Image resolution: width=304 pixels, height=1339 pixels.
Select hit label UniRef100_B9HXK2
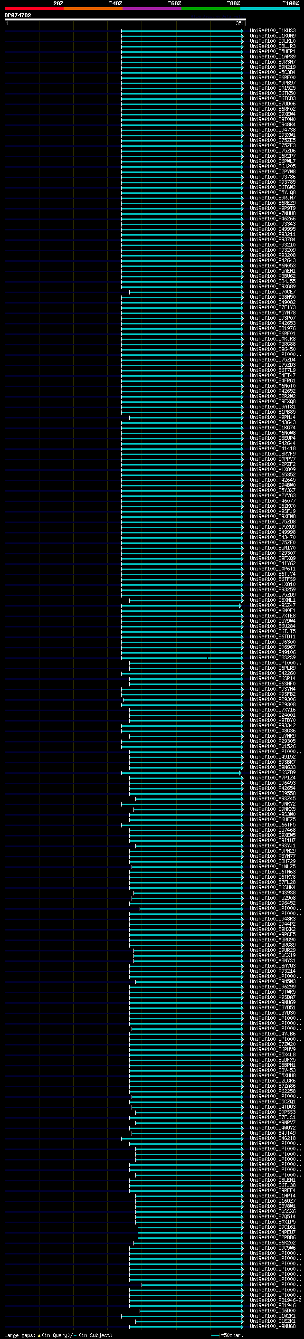273,930
